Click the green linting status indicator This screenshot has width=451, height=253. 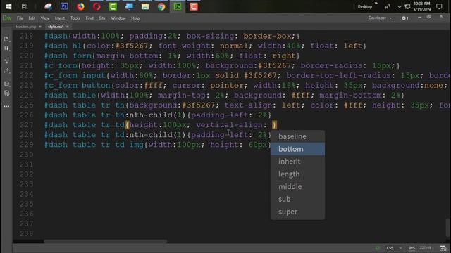(x=378, y=248)
